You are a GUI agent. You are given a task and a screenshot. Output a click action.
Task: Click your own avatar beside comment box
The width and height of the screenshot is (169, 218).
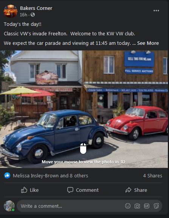point(9,206)
